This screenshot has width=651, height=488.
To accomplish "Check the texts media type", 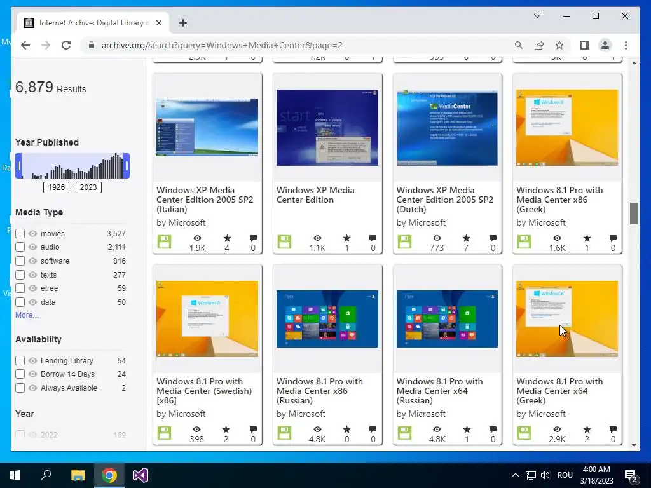I will pos(20,274).
